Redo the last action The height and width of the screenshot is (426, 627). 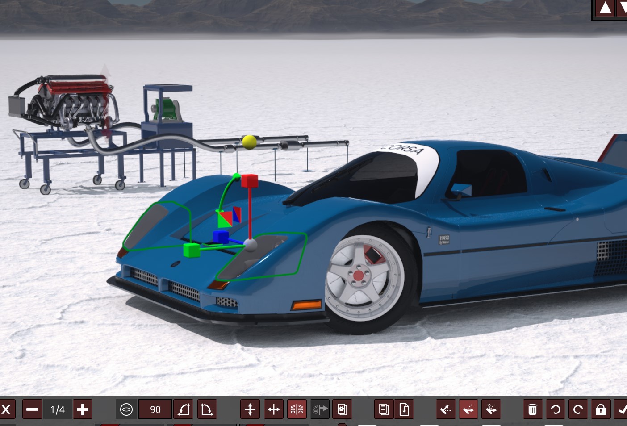pos(578,409)
